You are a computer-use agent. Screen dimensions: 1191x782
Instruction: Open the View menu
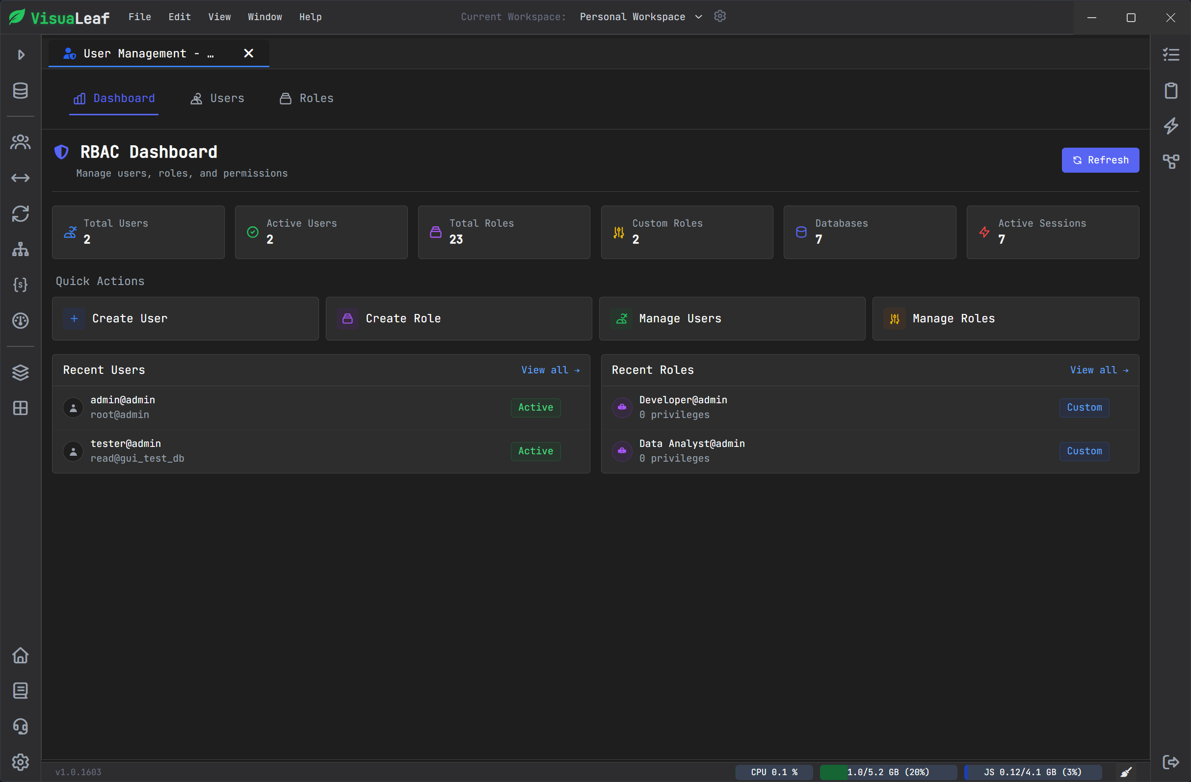(220, 17)
